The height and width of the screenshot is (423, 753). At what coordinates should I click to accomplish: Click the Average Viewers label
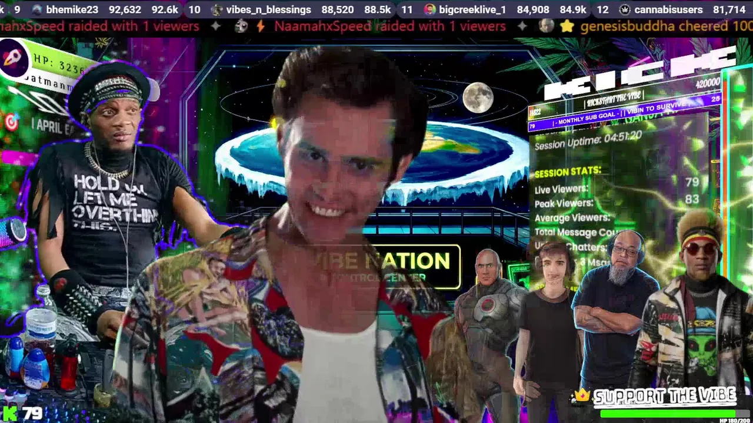(572, 218)
